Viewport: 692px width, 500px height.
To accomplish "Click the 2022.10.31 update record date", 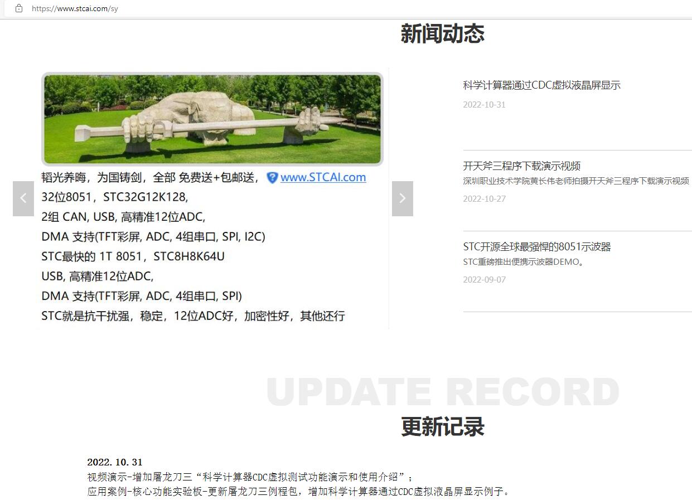I will pos(115,462).
